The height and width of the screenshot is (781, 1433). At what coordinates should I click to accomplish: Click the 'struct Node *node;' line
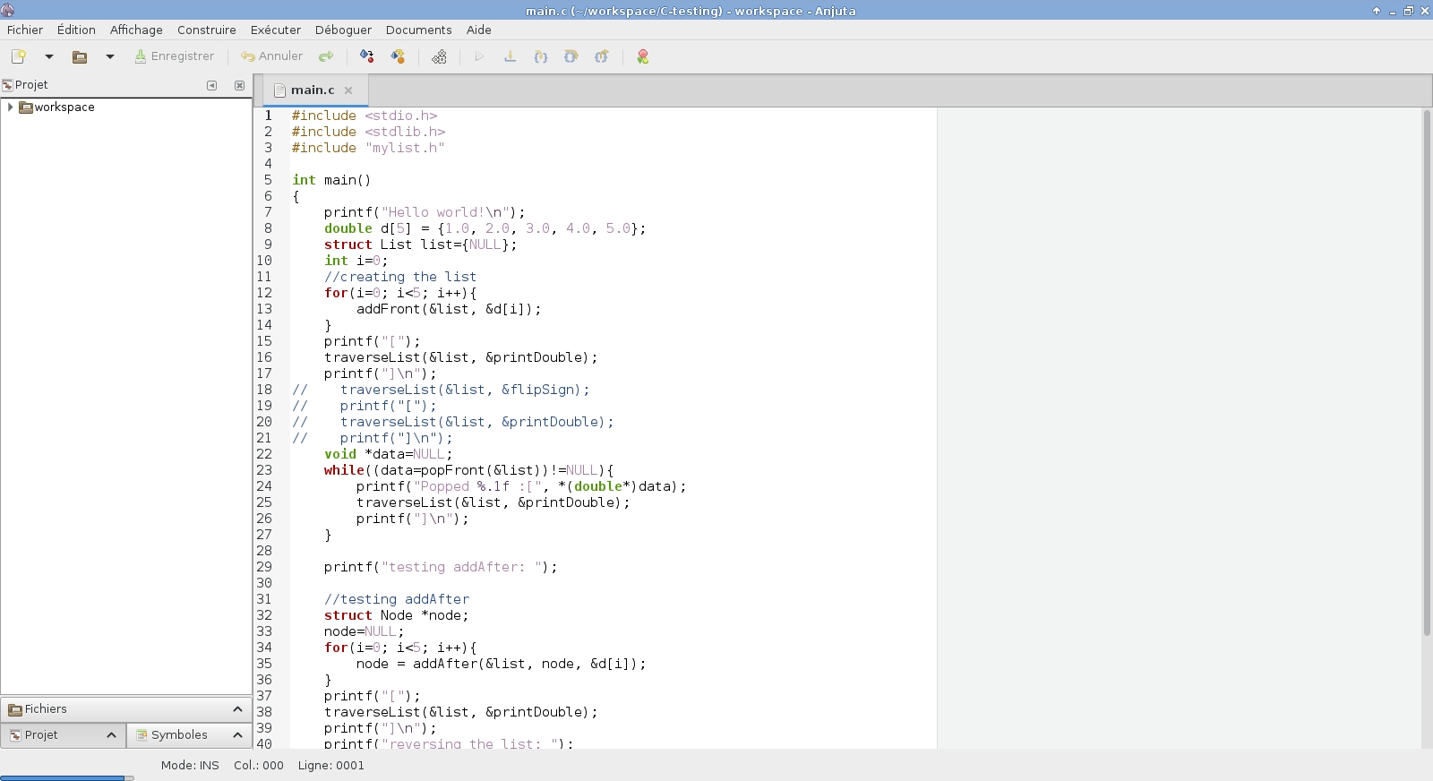pyautogui.click(x=397, y=615)
